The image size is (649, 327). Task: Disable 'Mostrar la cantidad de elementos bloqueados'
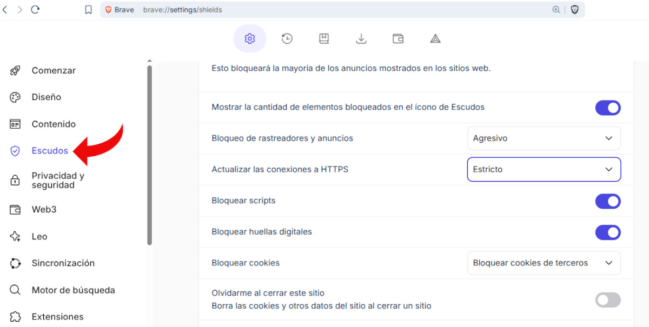point(608,108)
